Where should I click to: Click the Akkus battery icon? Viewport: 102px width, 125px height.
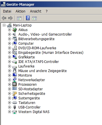tap(15, 30)
